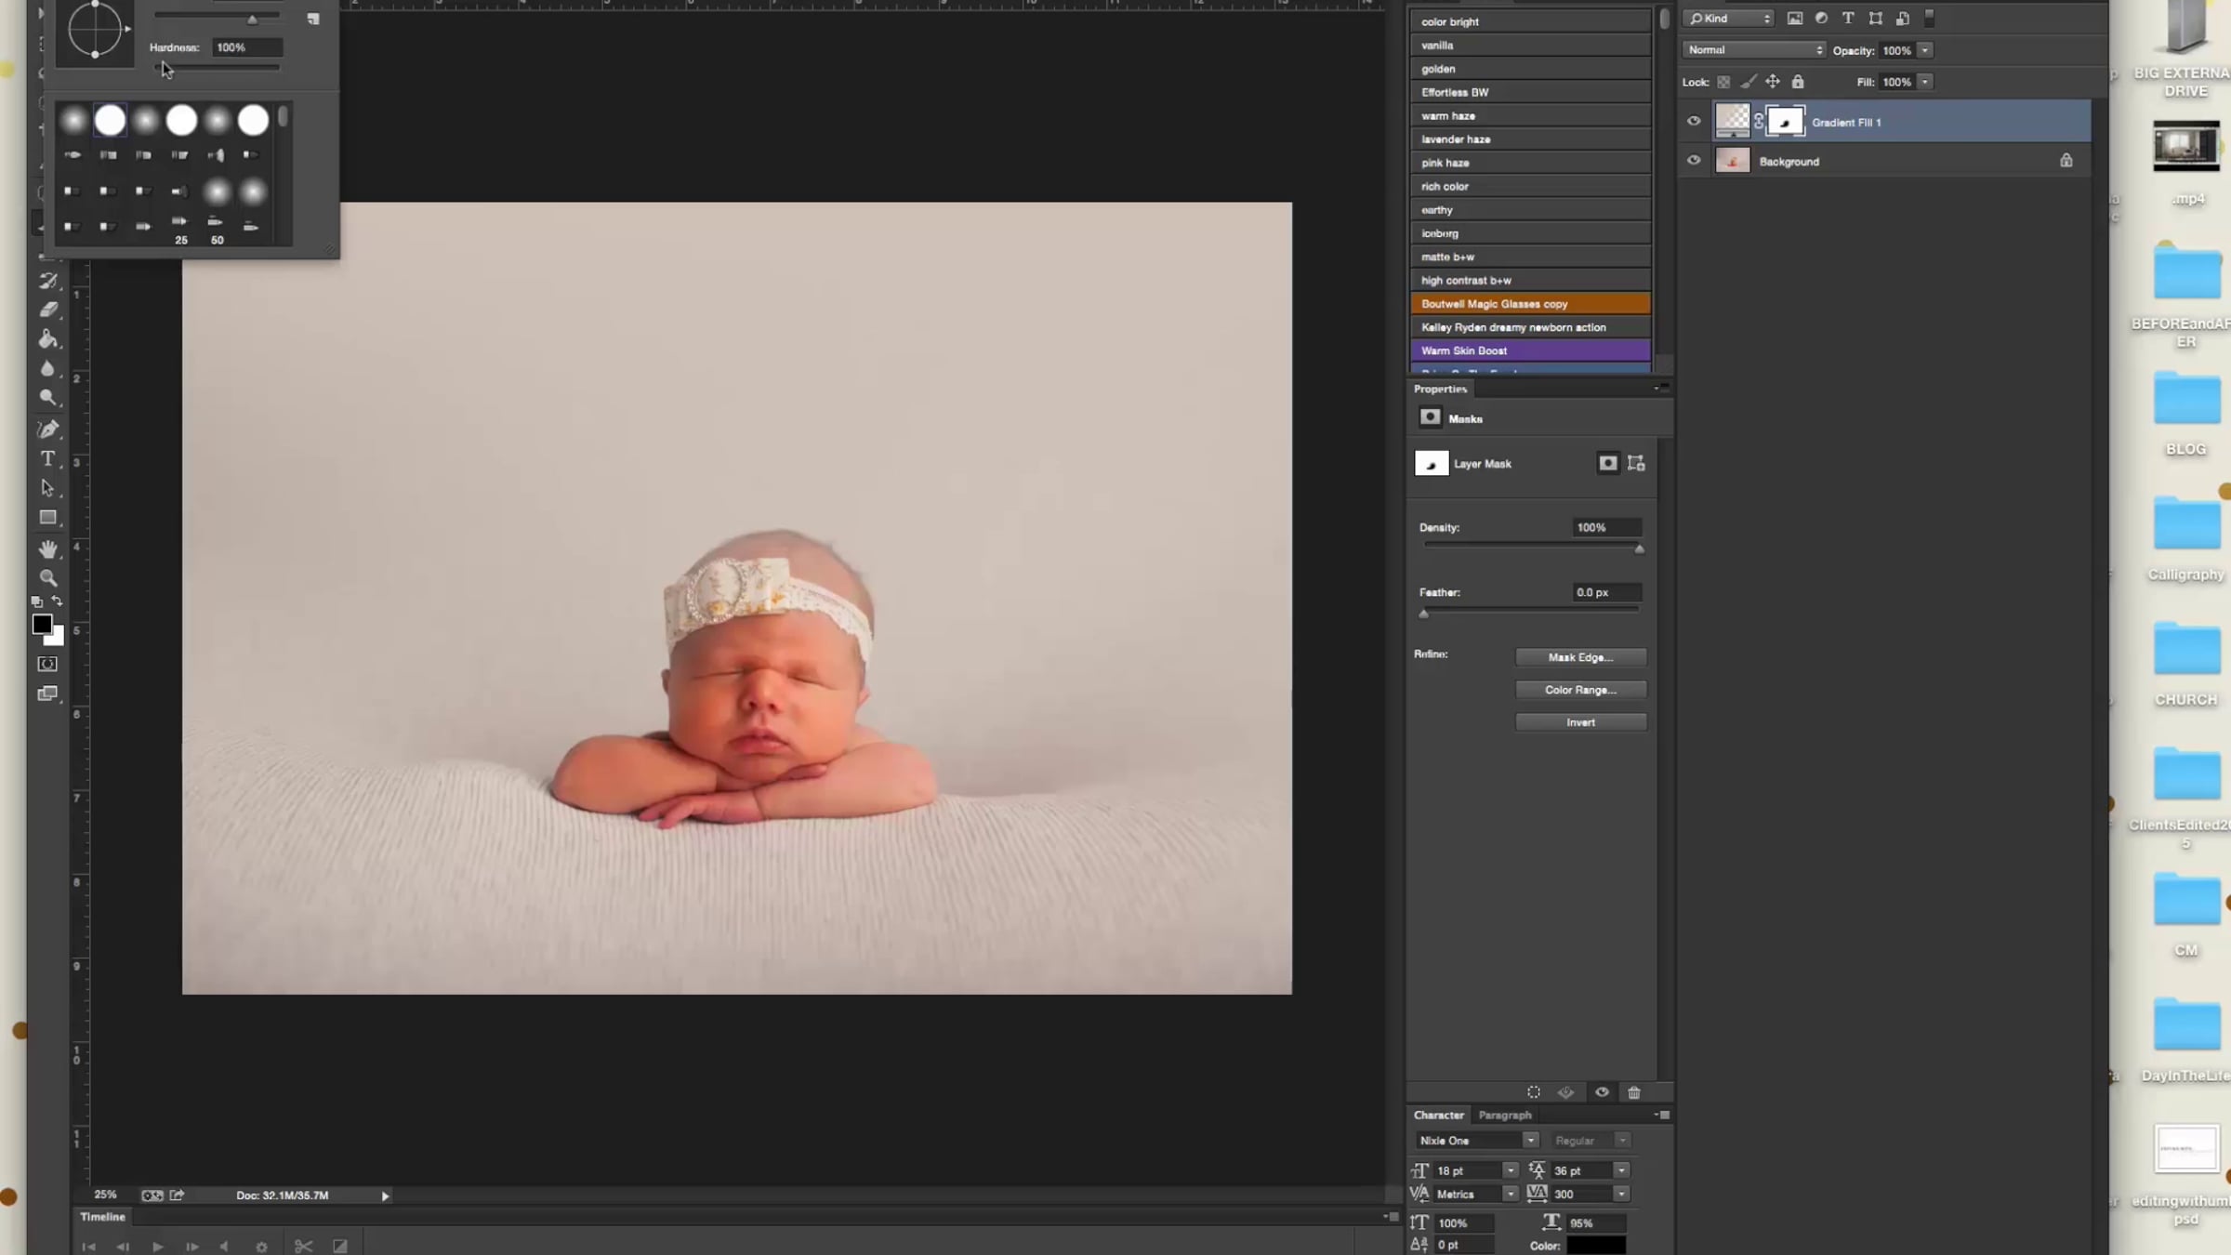
Task: Select the Hand tool
Action: tap(47, 548)
